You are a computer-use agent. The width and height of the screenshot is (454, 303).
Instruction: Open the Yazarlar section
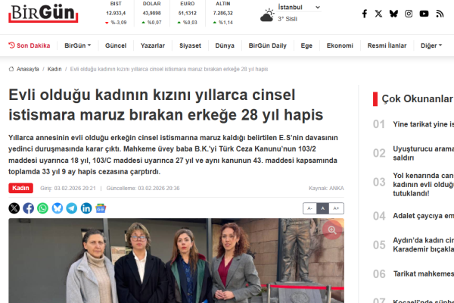point(153,45)
